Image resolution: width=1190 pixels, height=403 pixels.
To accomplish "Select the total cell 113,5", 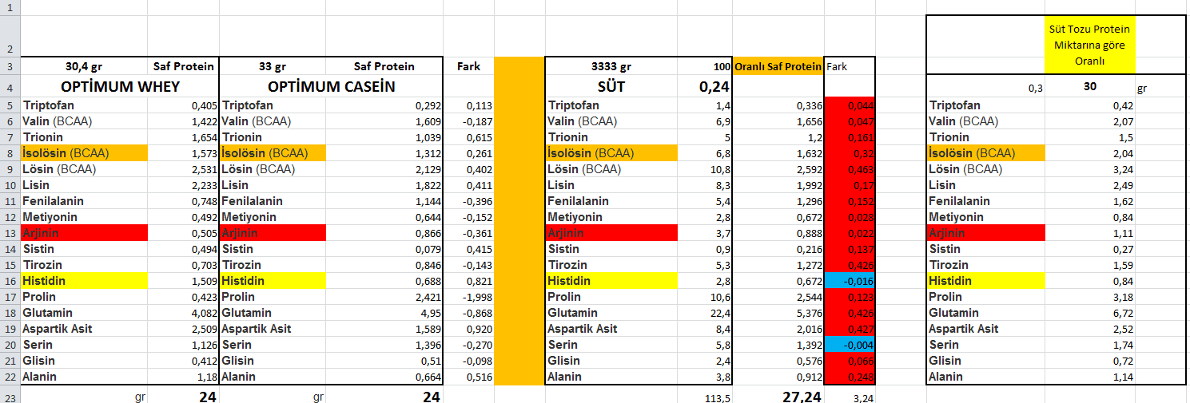I will tap(704, 395).
